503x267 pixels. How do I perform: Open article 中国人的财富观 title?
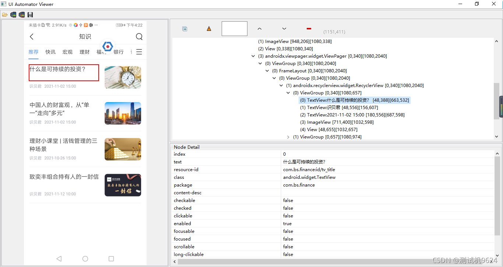[60, 109]
